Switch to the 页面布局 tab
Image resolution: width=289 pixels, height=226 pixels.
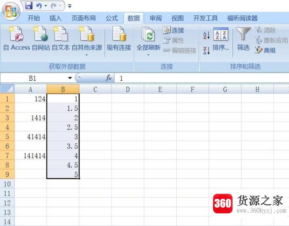pyautogui.click(x=83, y=18)
